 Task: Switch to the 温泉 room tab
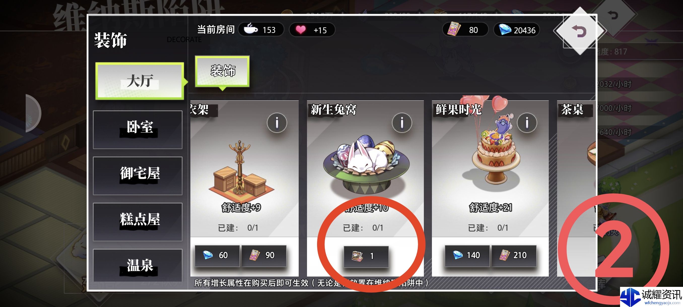(x=138, y=265)
